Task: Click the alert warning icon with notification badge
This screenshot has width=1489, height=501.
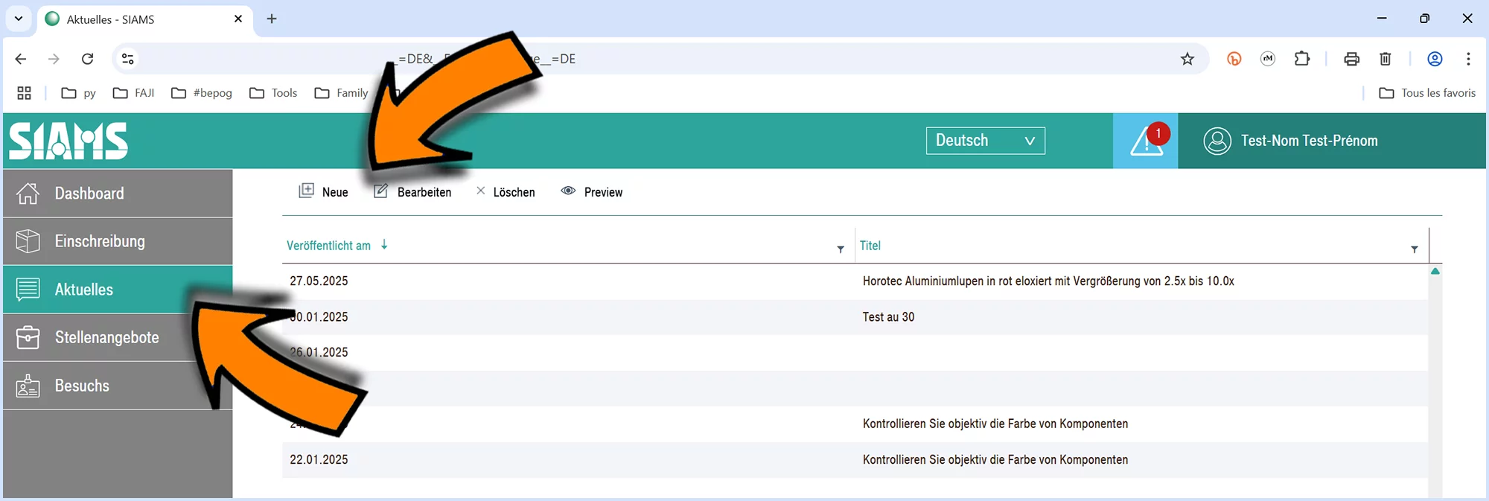Action: [x=1145, y=141]
